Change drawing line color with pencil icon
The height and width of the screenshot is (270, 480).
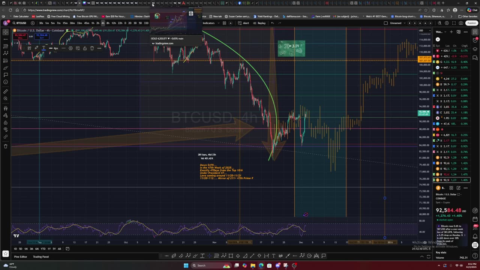(36, 48)
